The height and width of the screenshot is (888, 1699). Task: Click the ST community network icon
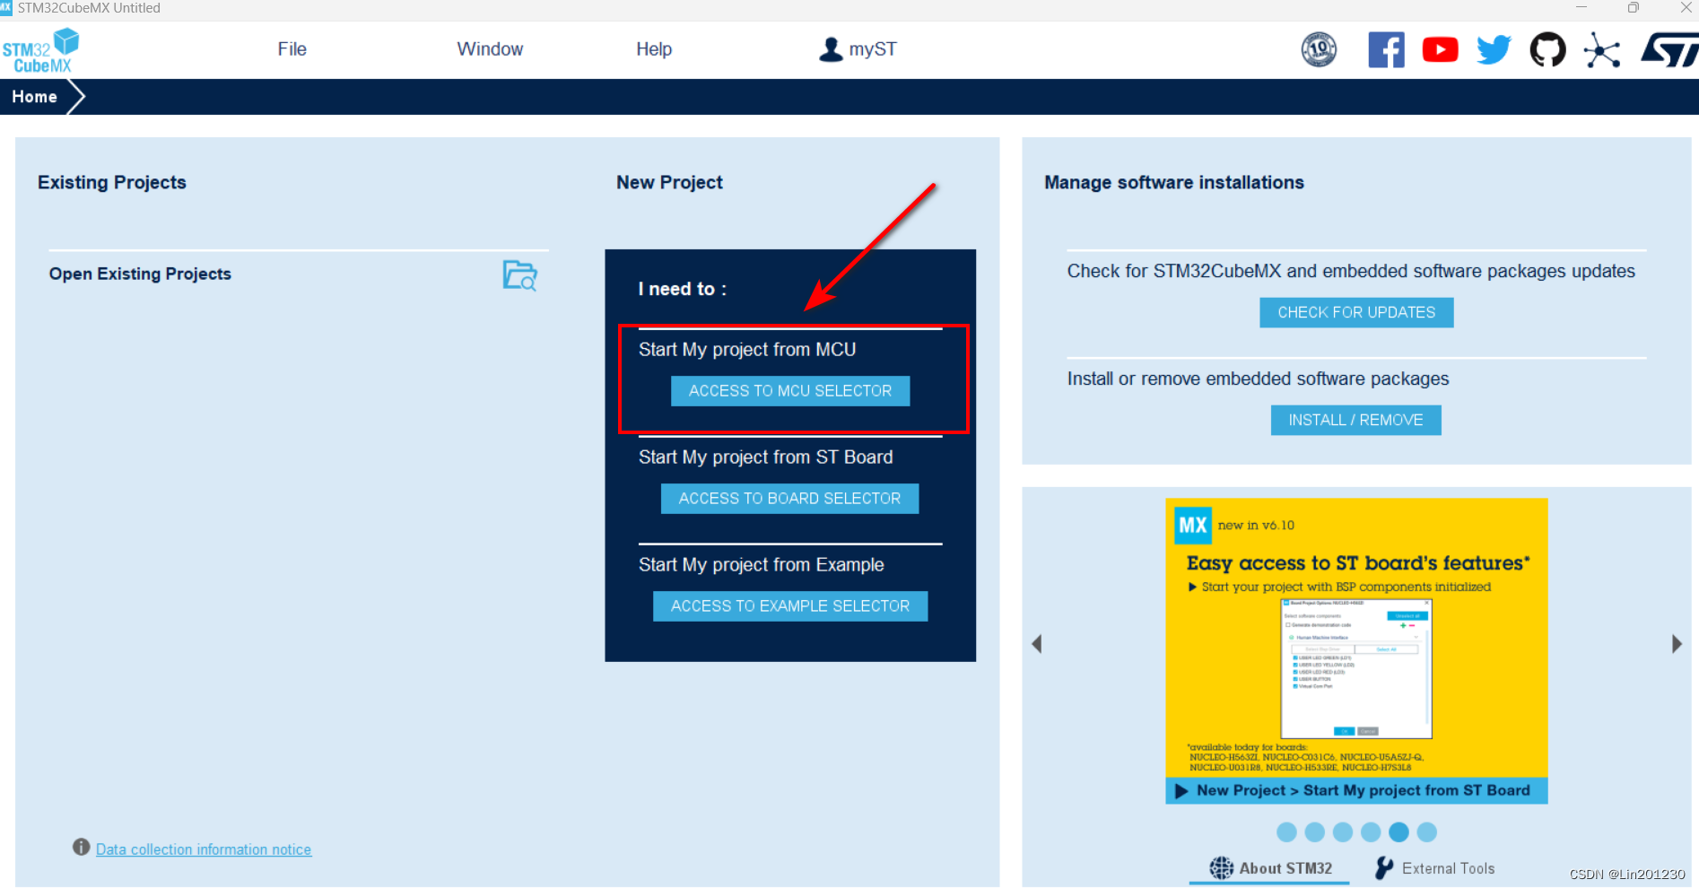point(1601,50)
